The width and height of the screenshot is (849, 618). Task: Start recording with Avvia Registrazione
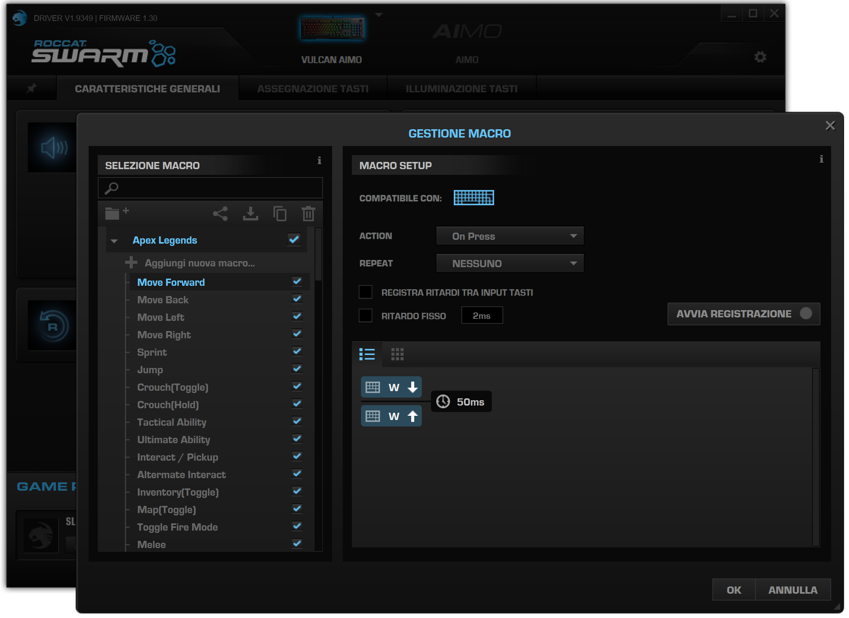point(744,314)
